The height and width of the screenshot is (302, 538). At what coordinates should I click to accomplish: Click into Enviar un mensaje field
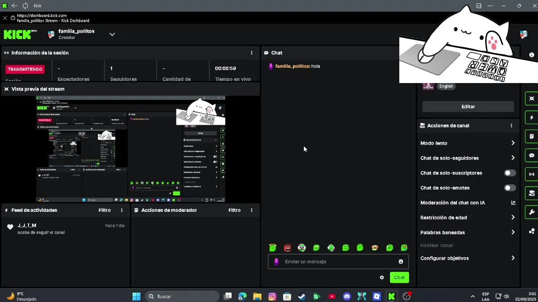[338, 262]
